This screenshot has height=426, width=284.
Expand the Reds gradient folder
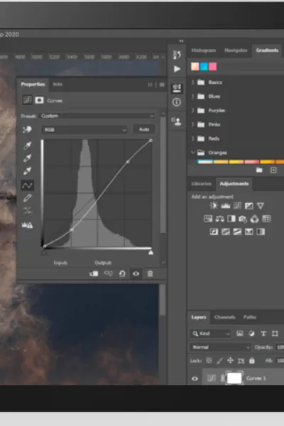(x=193, y=138)
